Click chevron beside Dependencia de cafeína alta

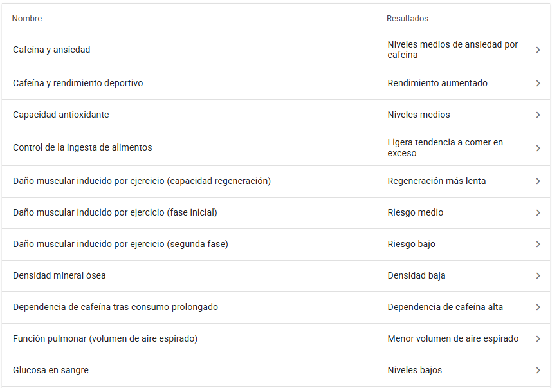(x=538, y=308)
